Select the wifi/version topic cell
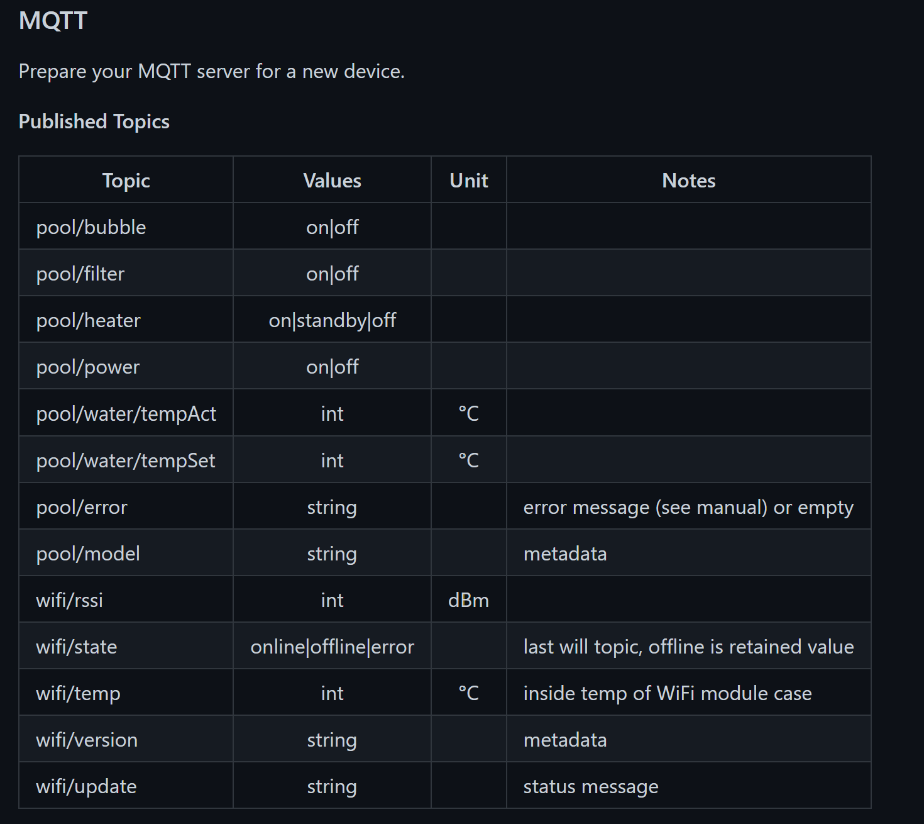Image resolution: width=924 pixels, height=824 pixels. pos(87,740)
